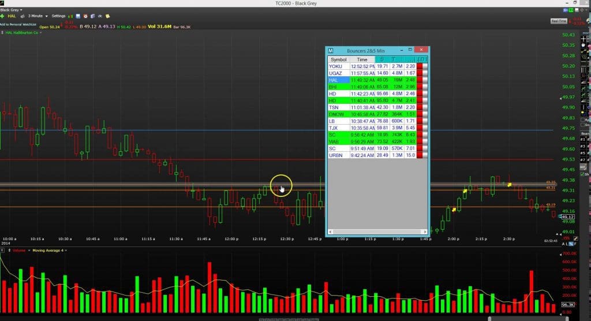Open the Black Grey layout dropdown
Image resolution: width=591 pixels, height=321 pixels.
pyautogui.click(x=11, y=10)
